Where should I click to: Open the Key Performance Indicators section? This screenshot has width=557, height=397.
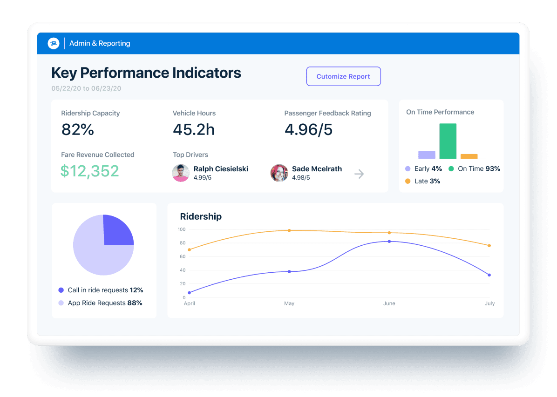coord(146,73)
